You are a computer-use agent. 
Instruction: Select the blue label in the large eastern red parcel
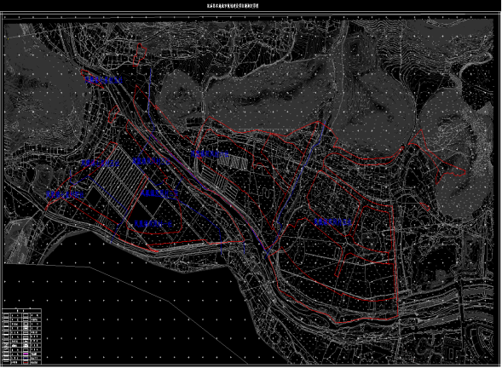pos(332,221)
